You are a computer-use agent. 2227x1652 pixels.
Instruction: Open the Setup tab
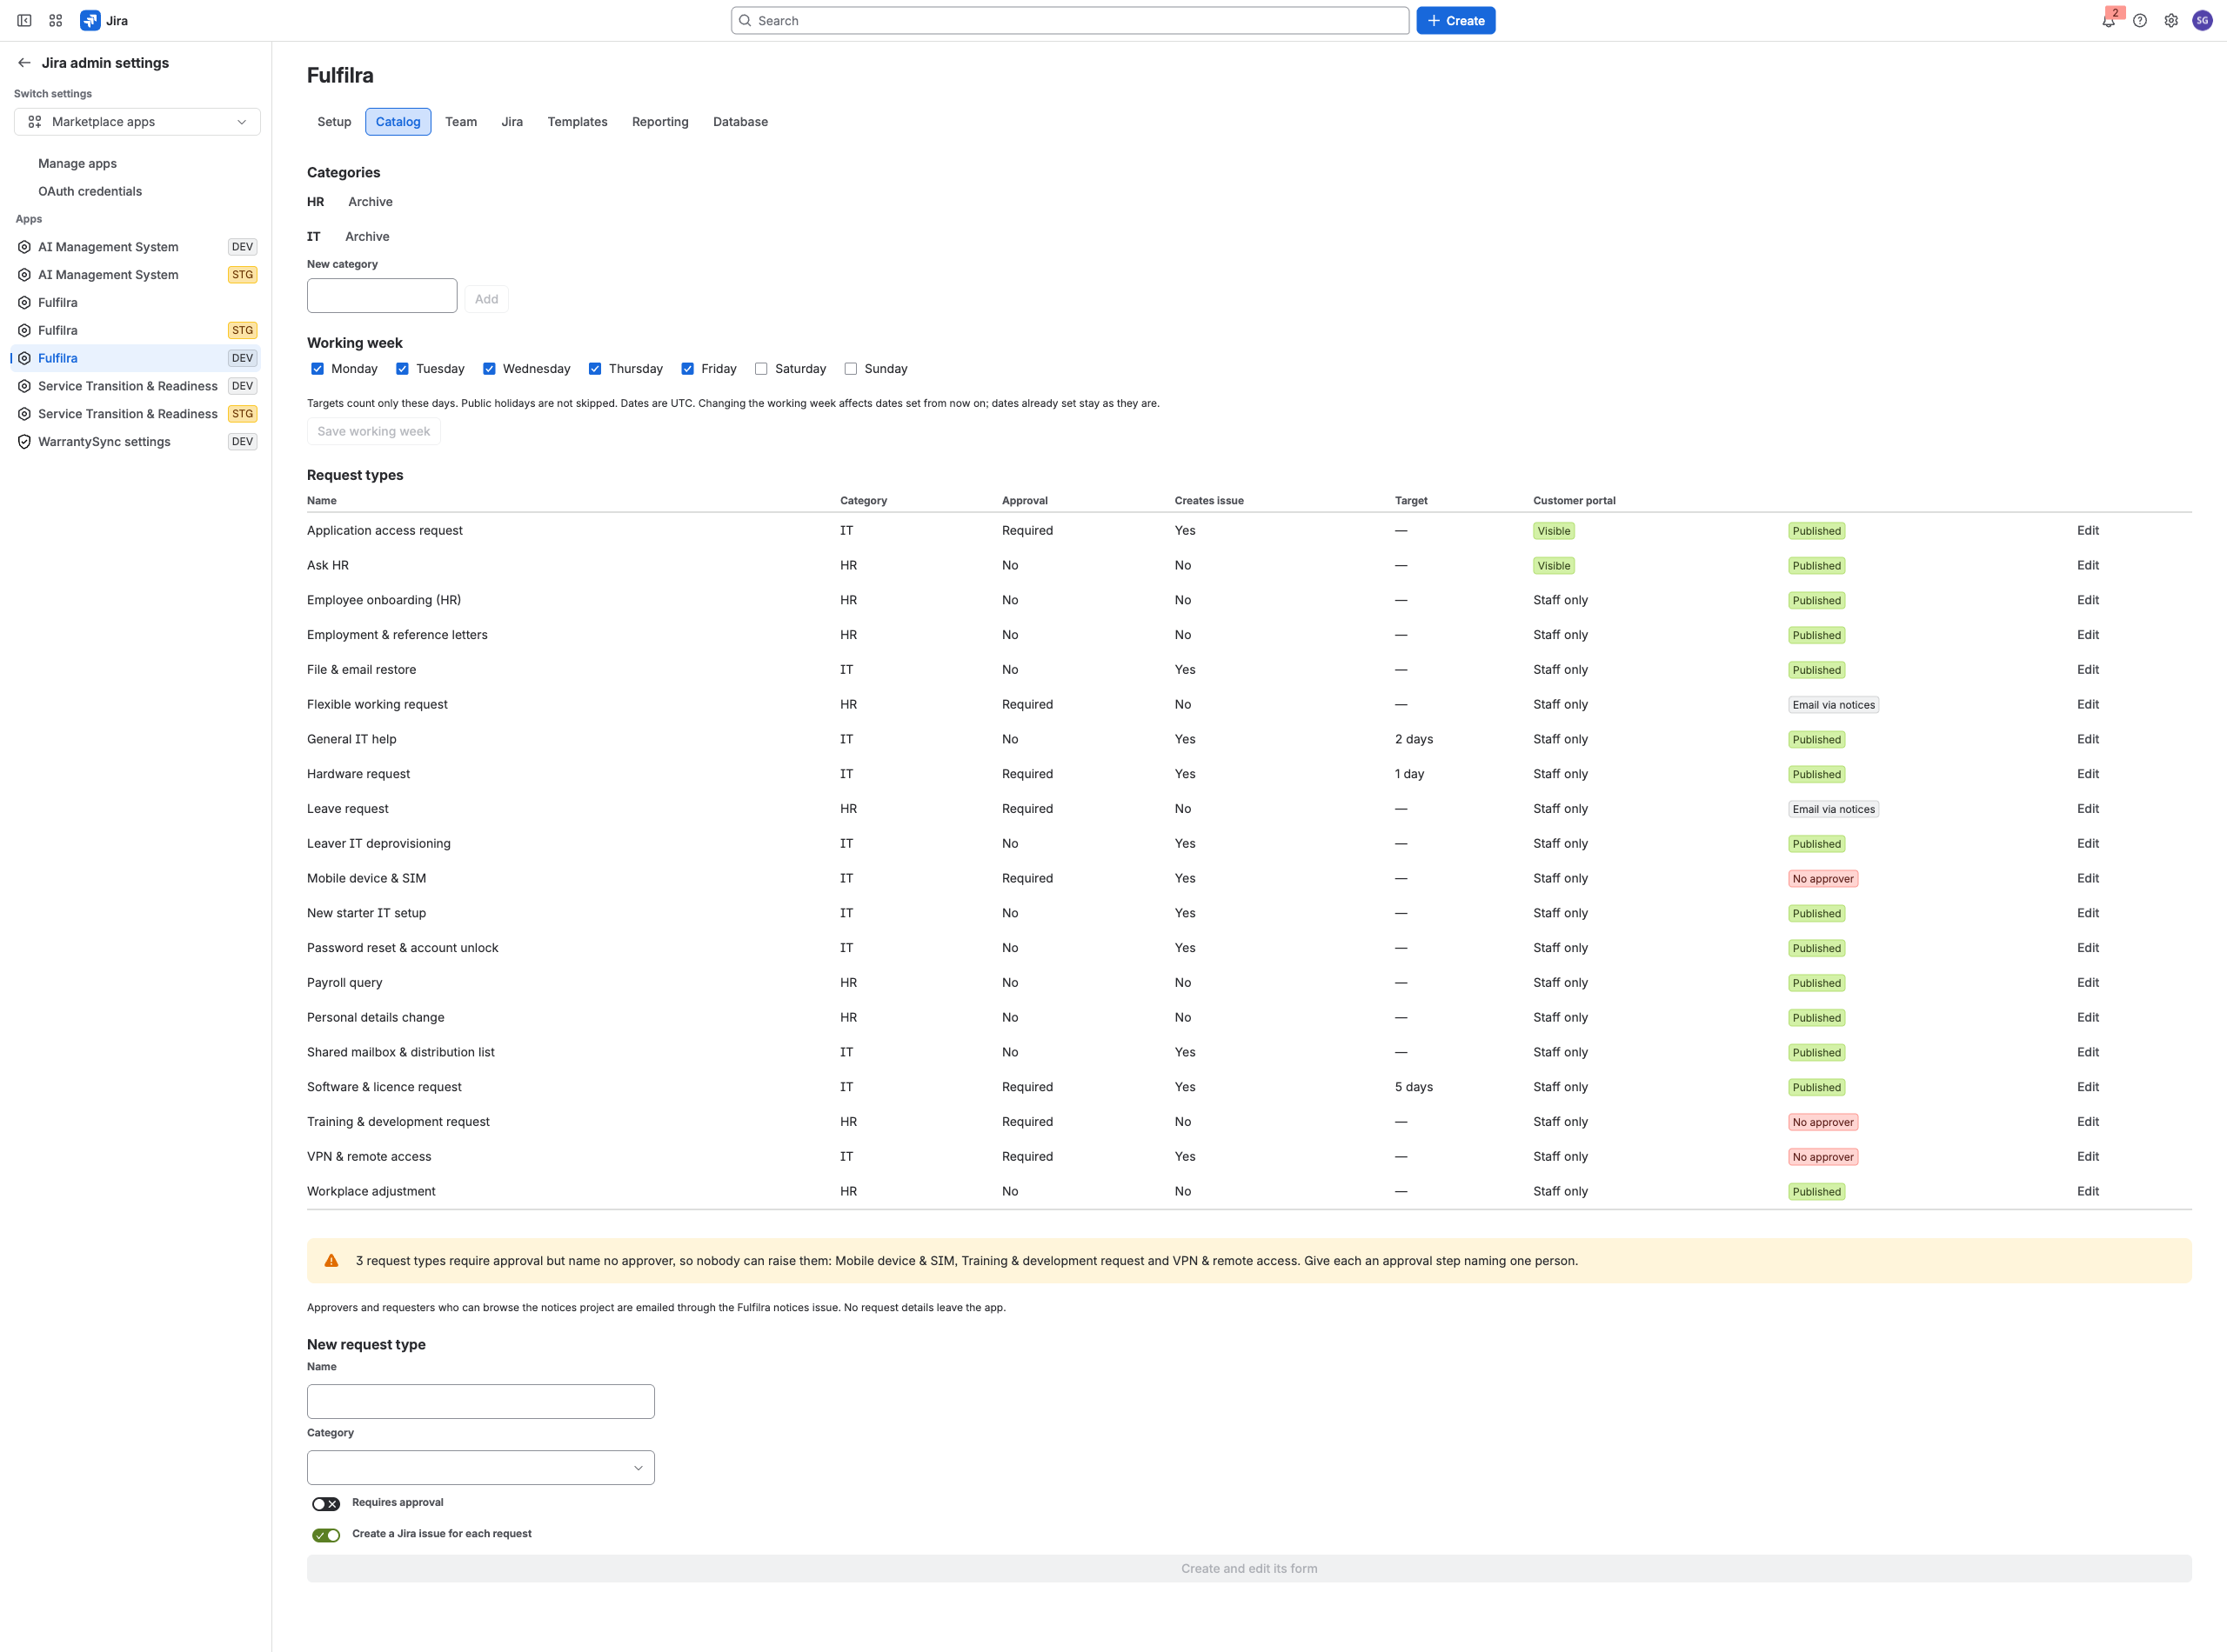coord(334,122)
